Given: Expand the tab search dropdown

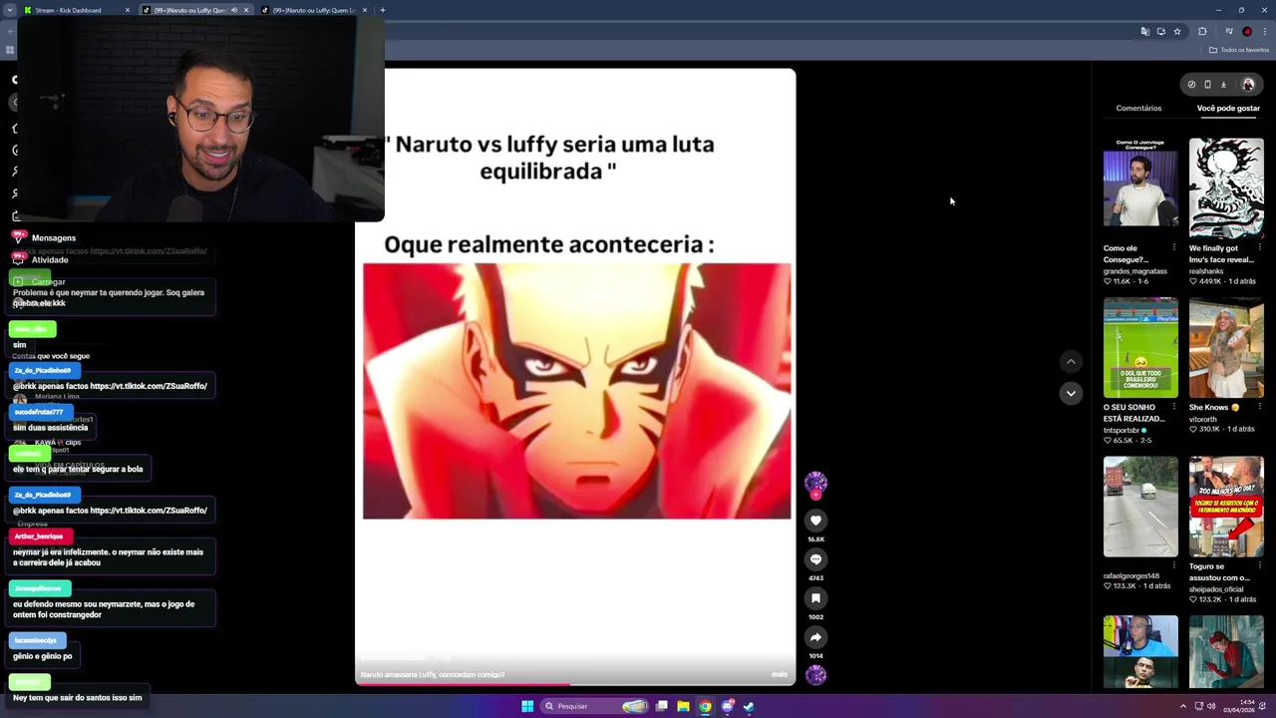Looking at the screenshot, I should click(x=9, y=10).
